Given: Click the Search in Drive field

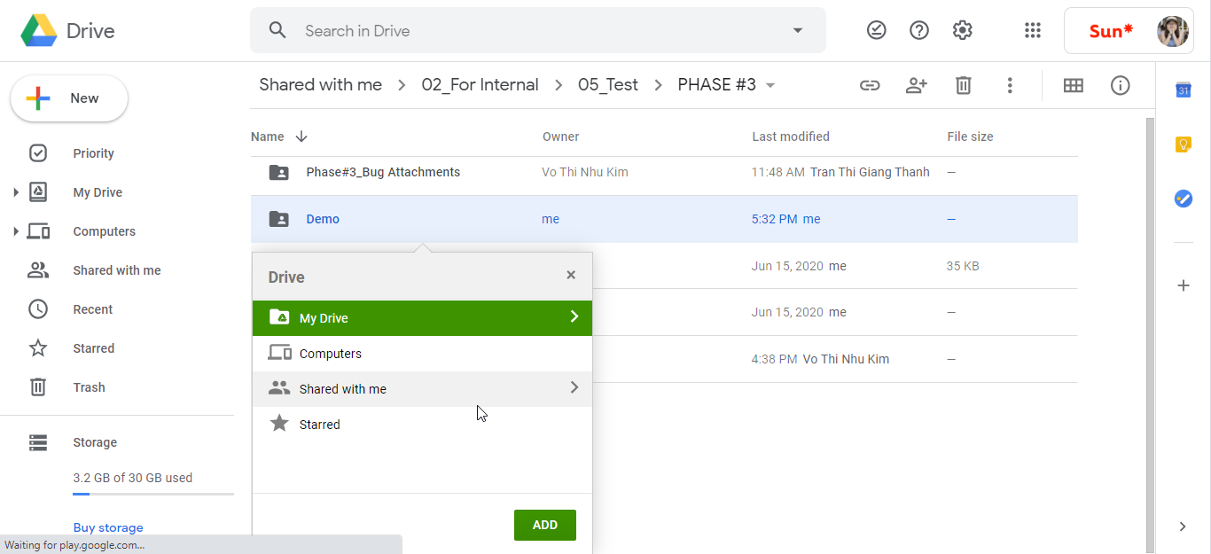Looking at the screenshot, I should click(532, 31).
